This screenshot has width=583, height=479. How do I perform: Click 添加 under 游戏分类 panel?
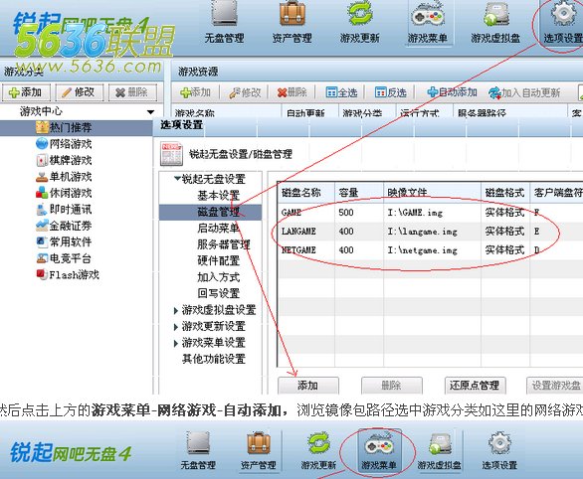(x=26, y=92)
